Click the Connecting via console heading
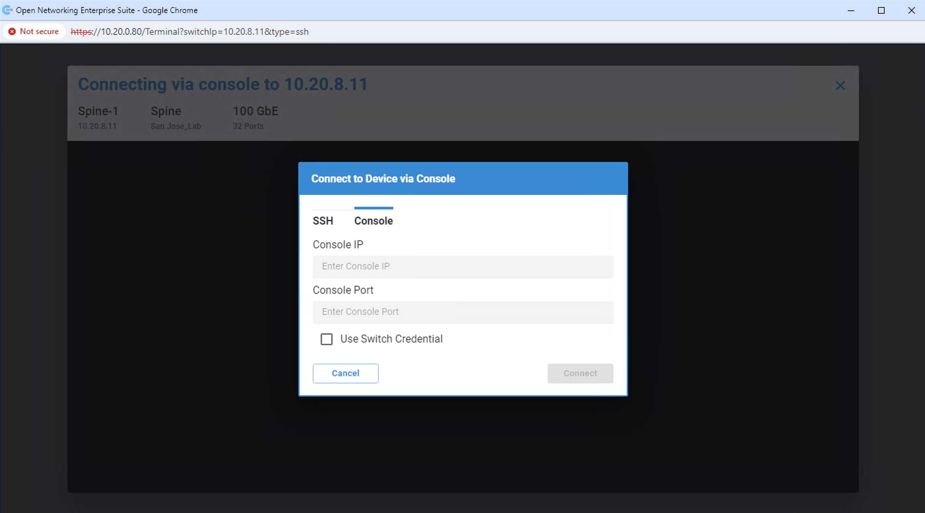The width and height of the screenshot is (925, 513). 222,84
